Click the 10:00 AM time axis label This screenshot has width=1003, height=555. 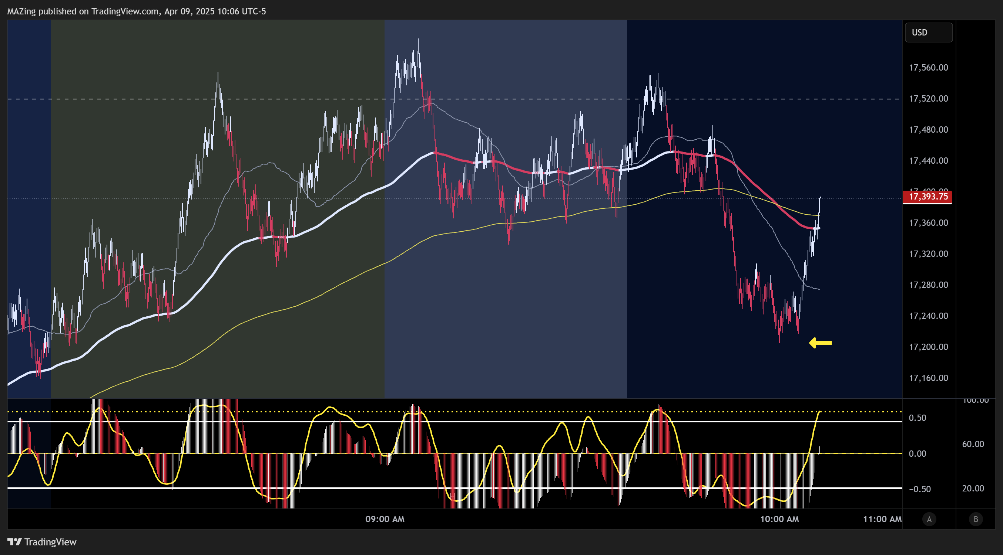pos(779,519)
